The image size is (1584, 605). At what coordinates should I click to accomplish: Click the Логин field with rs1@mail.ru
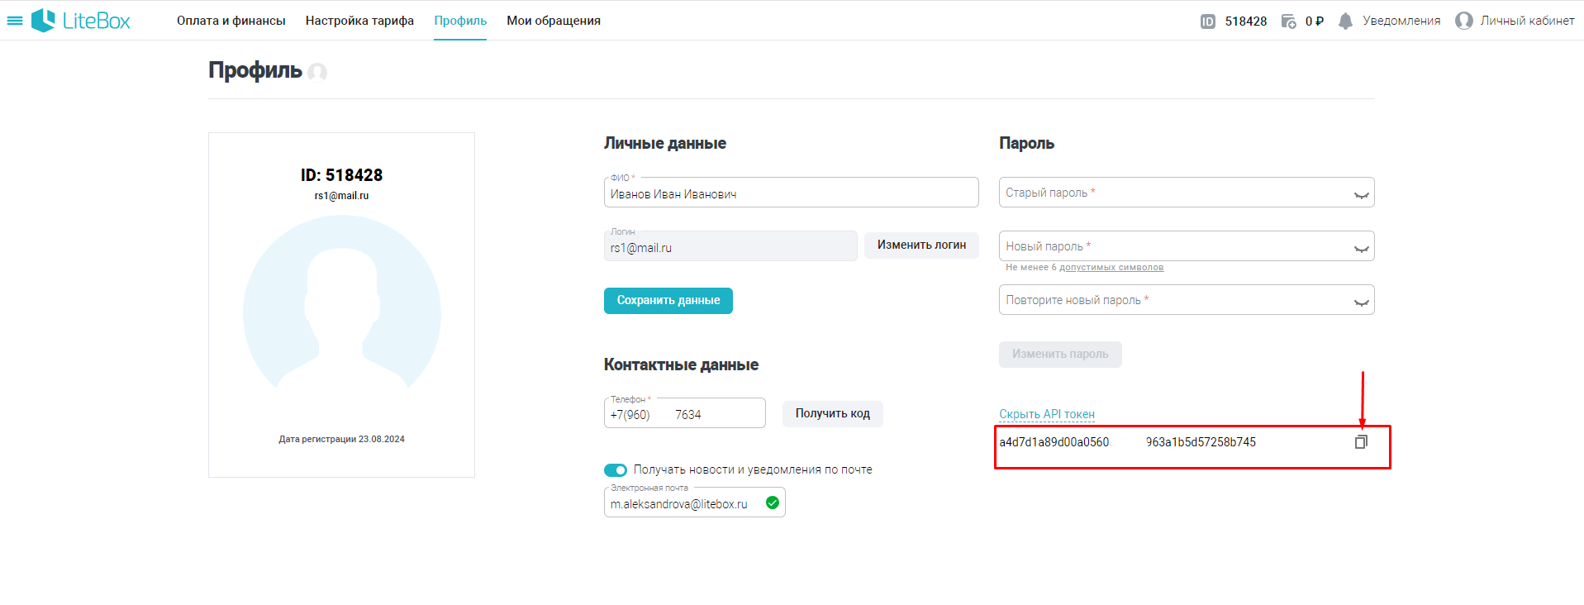730,246
